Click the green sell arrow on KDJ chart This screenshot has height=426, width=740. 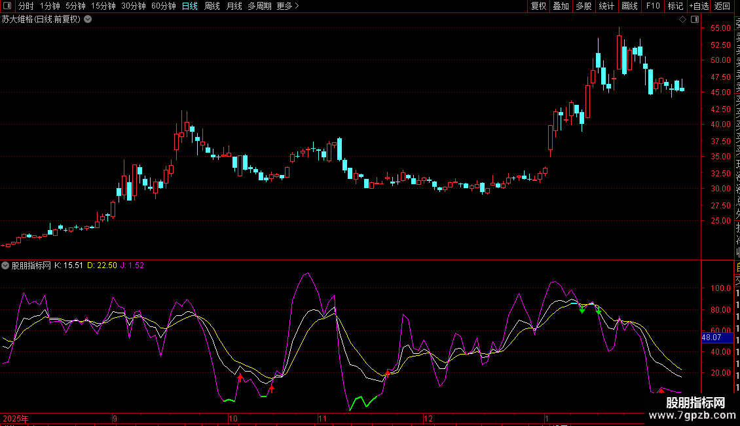point(582,310)
